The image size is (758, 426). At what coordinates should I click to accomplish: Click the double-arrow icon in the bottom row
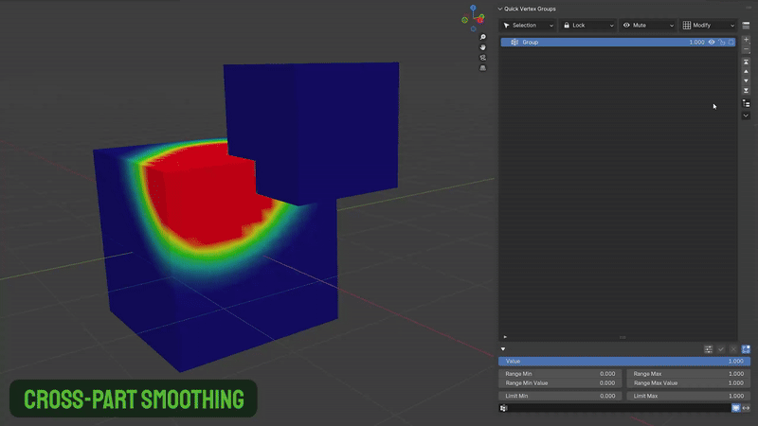[x=746, y=408]
